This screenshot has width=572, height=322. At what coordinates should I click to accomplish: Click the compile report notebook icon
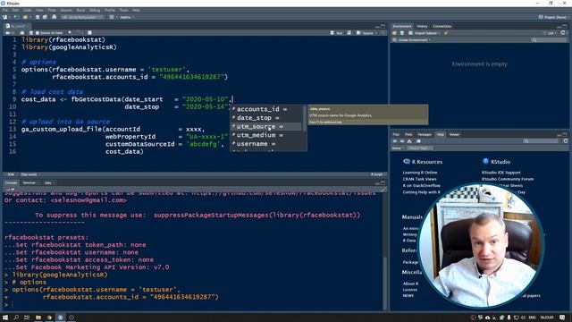point(89,33)
